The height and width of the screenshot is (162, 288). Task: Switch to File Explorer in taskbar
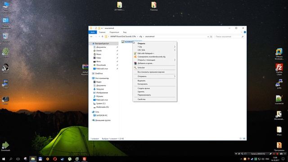(33, 159)
